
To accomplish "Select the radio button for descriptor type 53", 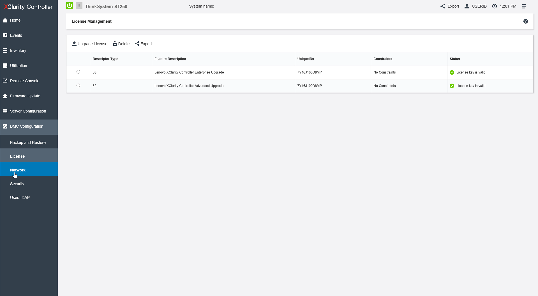I will (x=78, y=72).
